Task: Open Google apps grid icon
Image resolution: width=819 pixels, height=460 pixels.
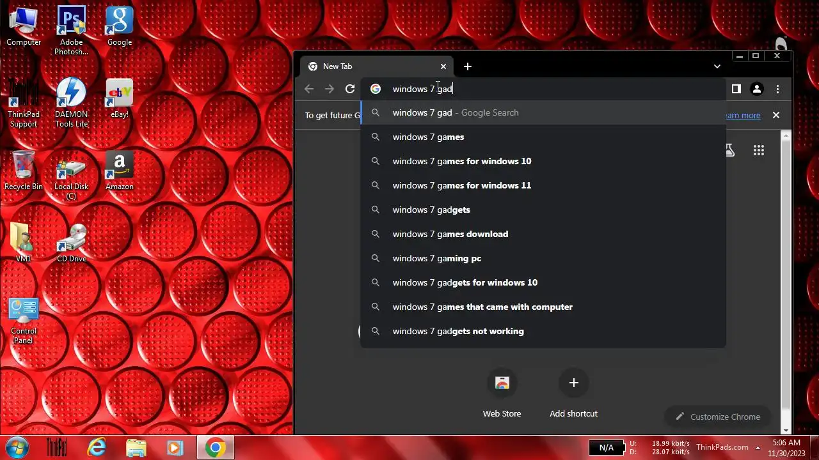Action: coord(759,150)
